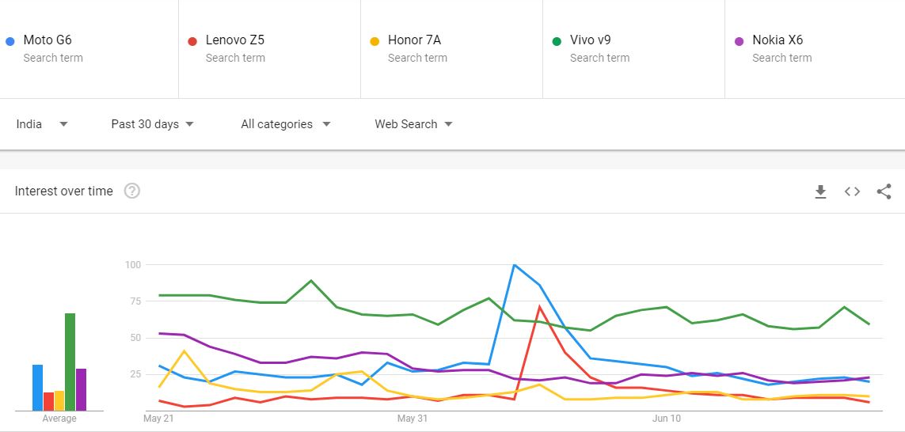Click the red Lenovo Z5 dot

[192, 40]
